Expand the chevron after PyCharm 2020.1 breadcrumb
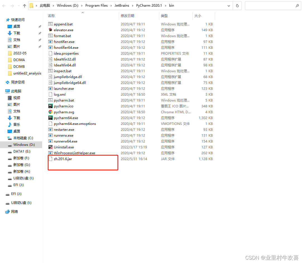 point(166,6)
